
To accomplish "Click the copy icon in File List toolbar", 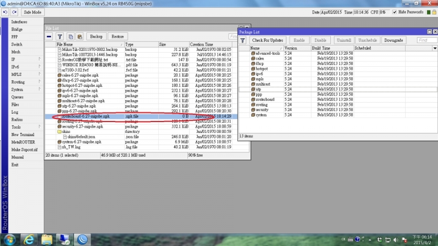I will click(x=71, y=36).
